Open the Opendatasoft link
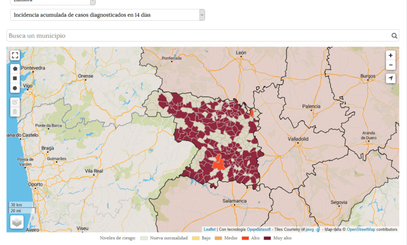The height and width of the screenshot is (245, 407). point(259,229)
